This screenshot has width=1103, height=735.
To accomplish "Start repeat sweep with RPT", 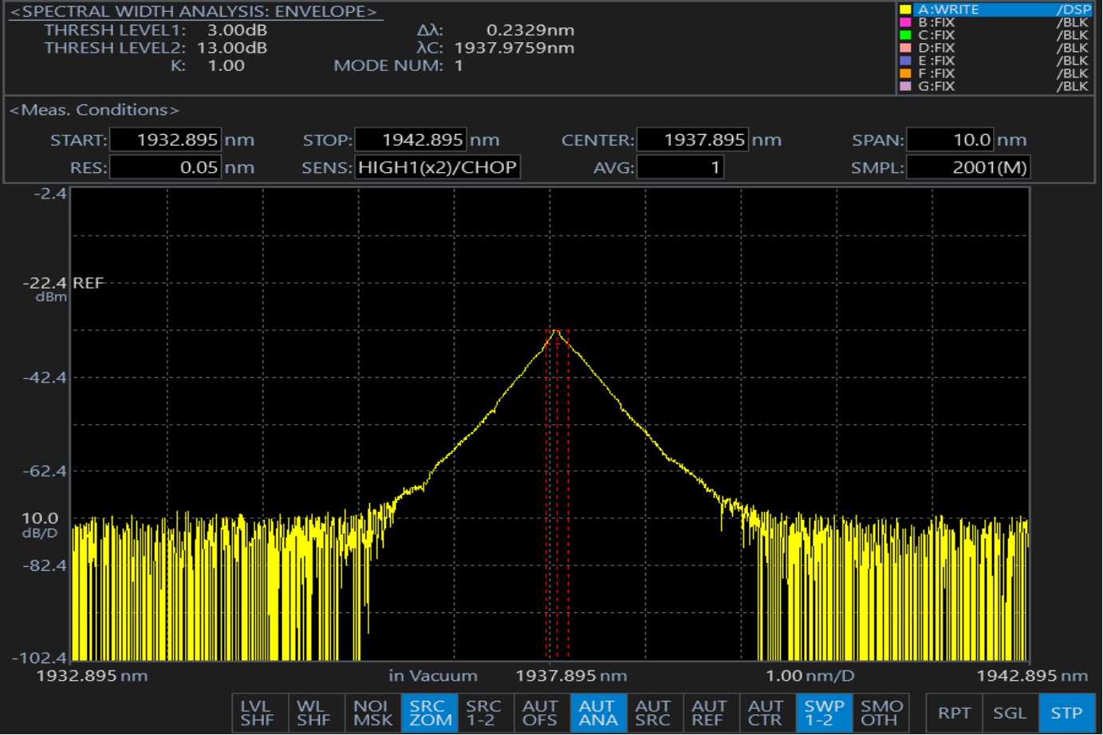I will (x=954, y=713).
